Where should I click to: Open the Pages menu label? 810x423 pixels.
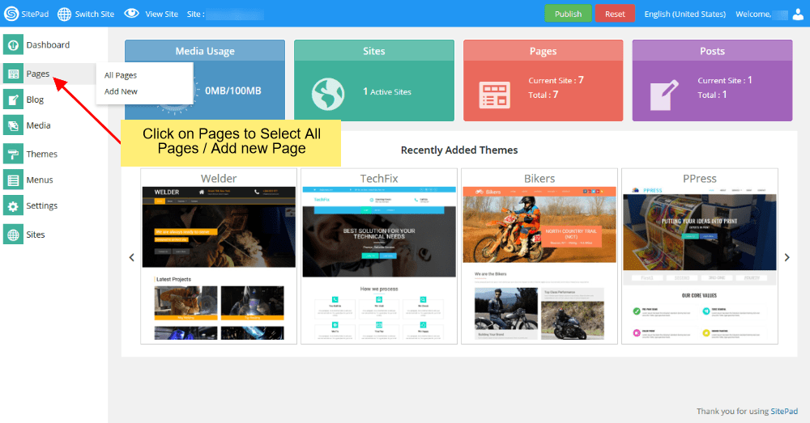[x=38, y=74]
